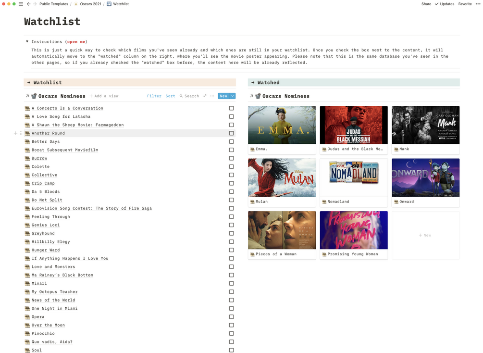Click the drag handle beside Another Round

(x=21, y=133)
